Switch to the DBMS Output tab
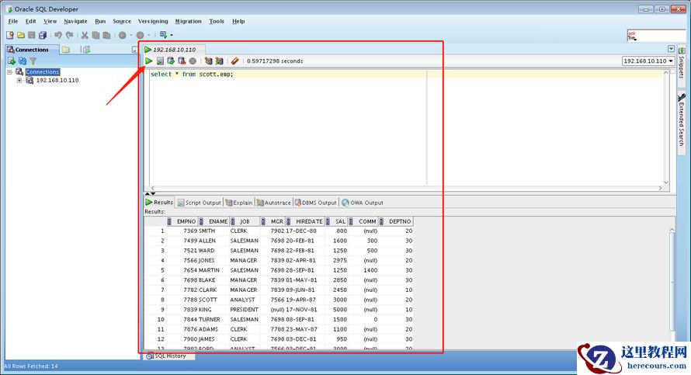The width and height of the screenshot is (691, 375). [x=315, y=203]
